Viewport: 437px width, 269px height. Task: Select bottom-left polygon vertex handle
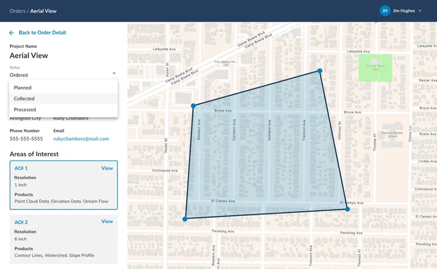coord(185,219)
